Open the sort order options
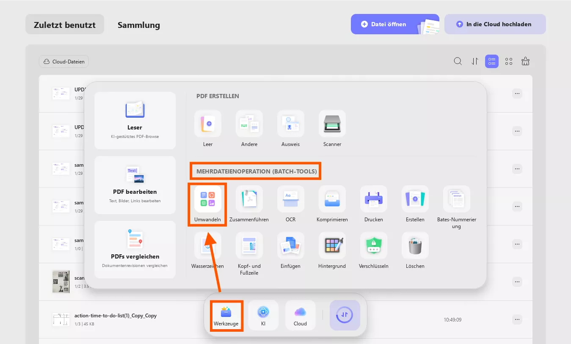Image resolution: width=571 pixels, height=344 pixels. pos(475,61)
